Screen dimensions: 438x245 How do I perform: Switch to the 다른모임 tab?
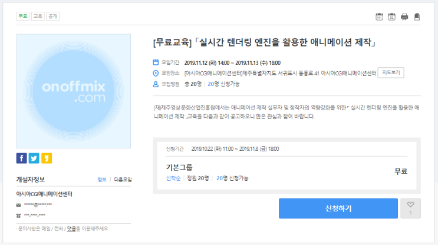pyautogui.click(x=123, y=180)
